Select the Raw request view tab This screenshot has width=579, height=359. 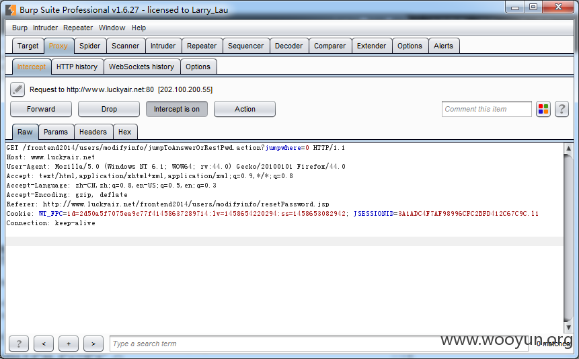25,132
